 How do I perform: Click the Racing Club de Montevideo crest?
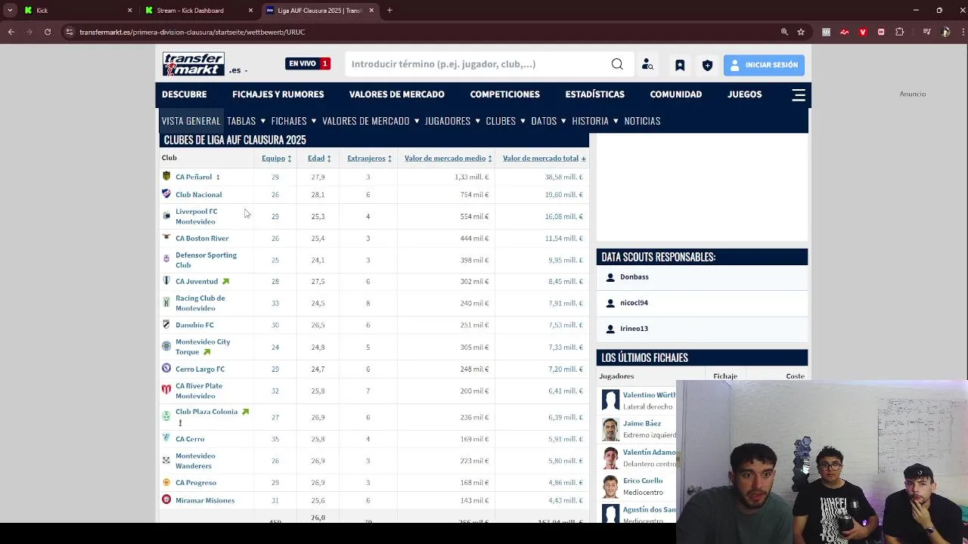(166, 302)
